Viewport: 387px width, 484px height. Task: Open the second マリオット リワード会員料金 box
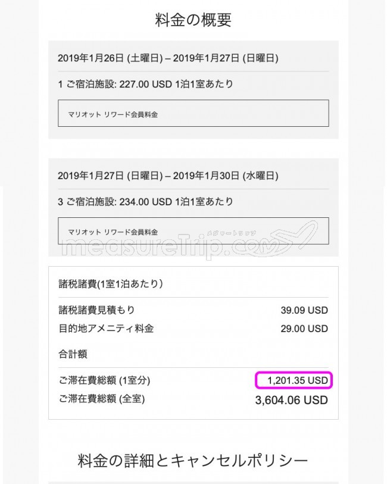tap(193, 231)
